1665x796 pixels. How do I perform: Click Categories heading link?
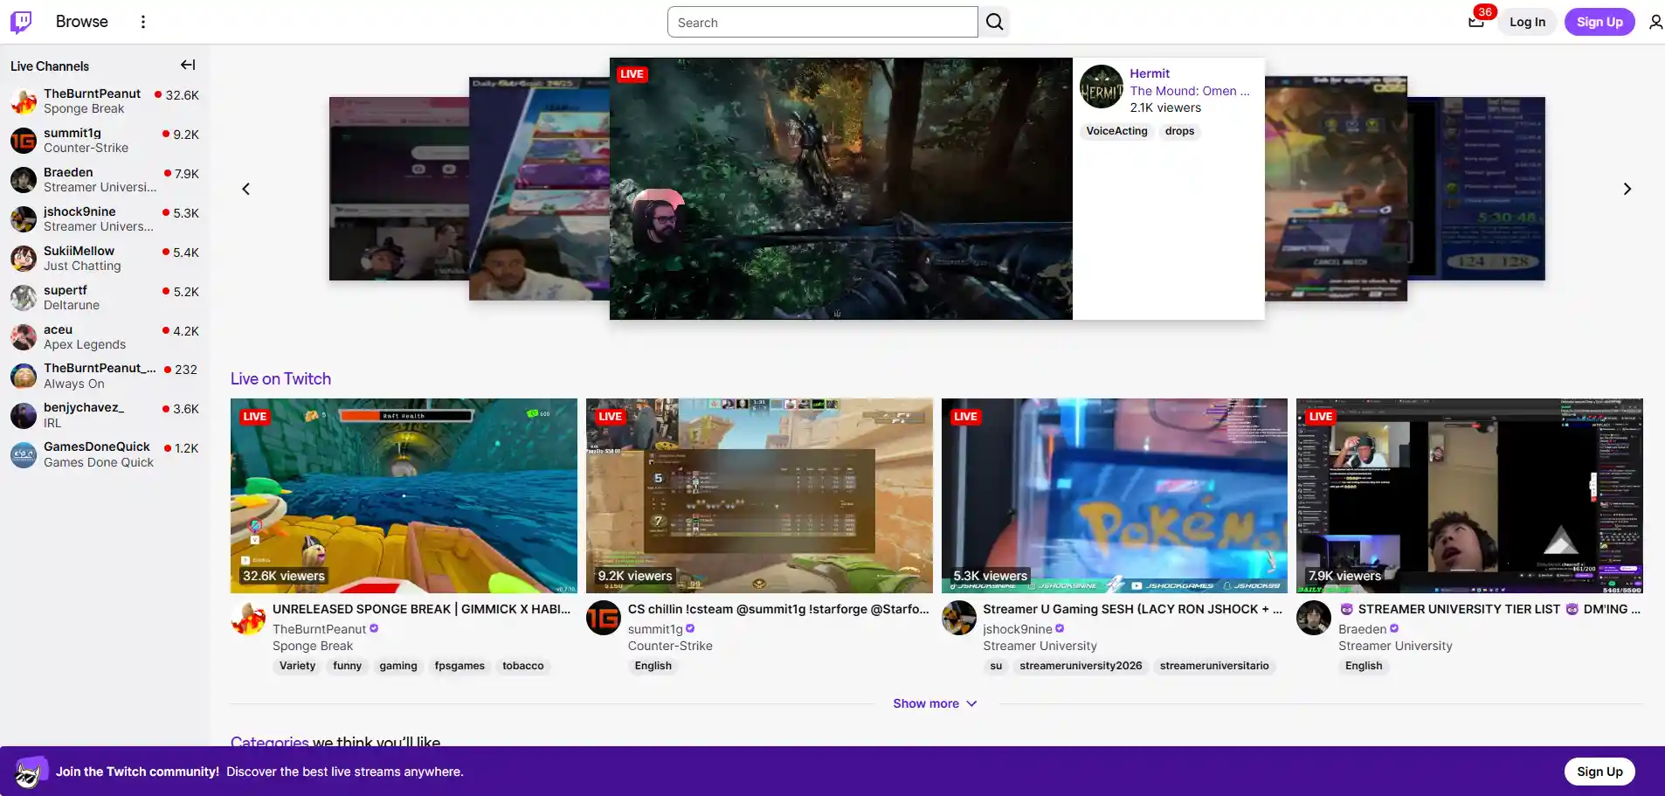click(269, 742)
